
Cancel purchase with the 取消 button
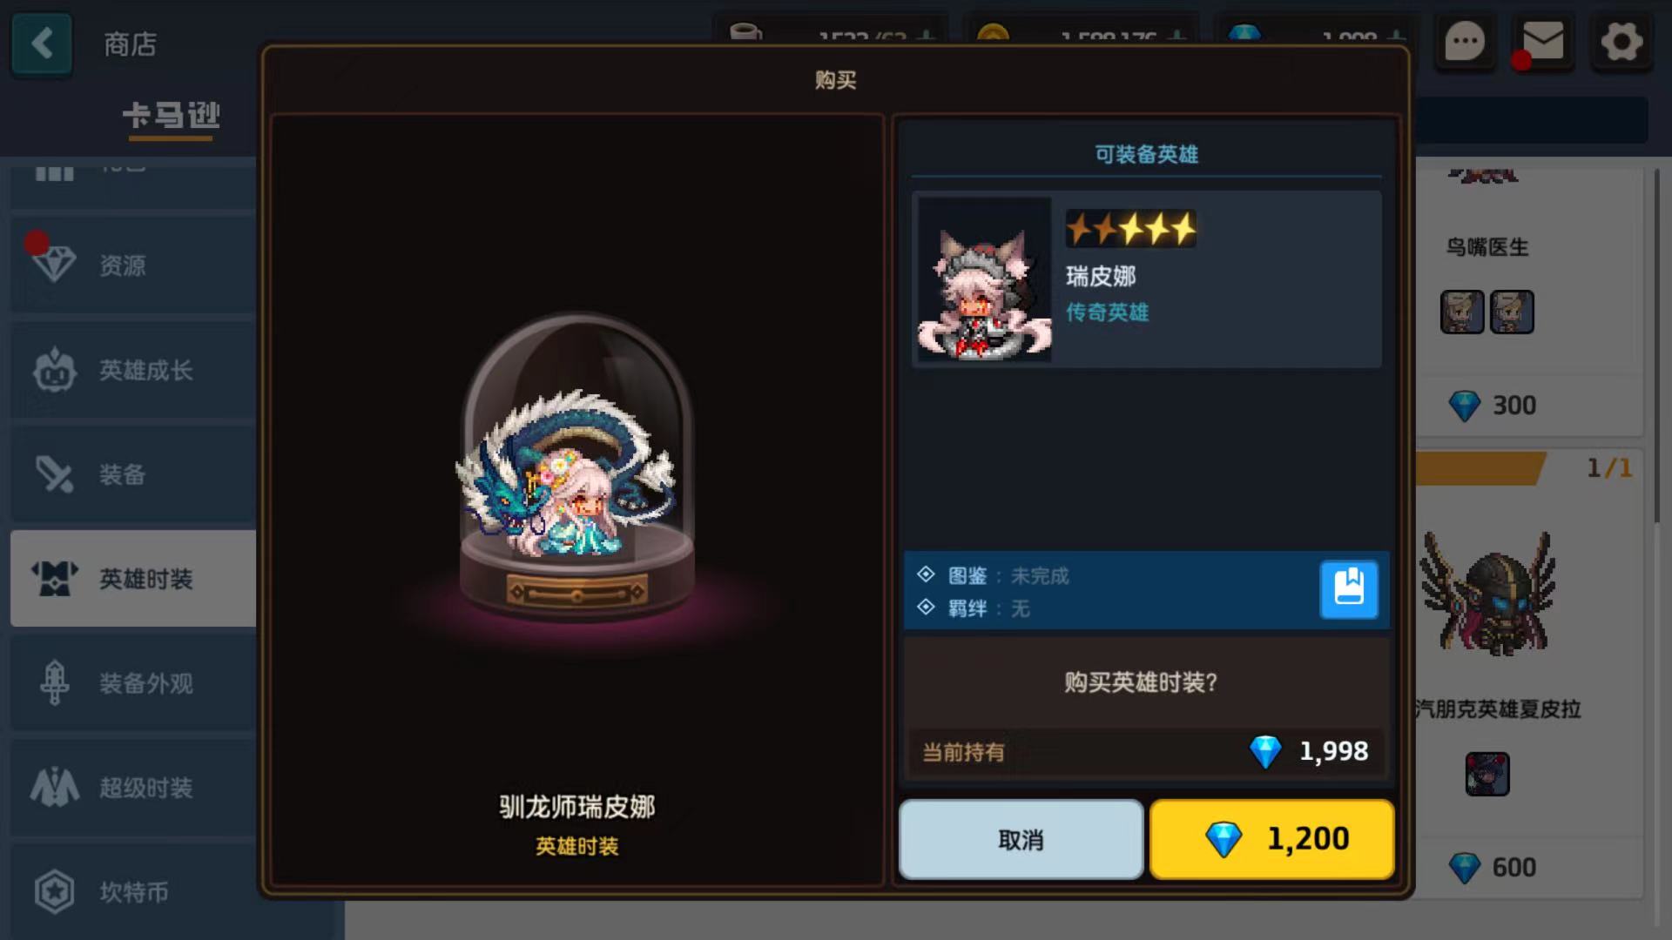(1021, 840)
